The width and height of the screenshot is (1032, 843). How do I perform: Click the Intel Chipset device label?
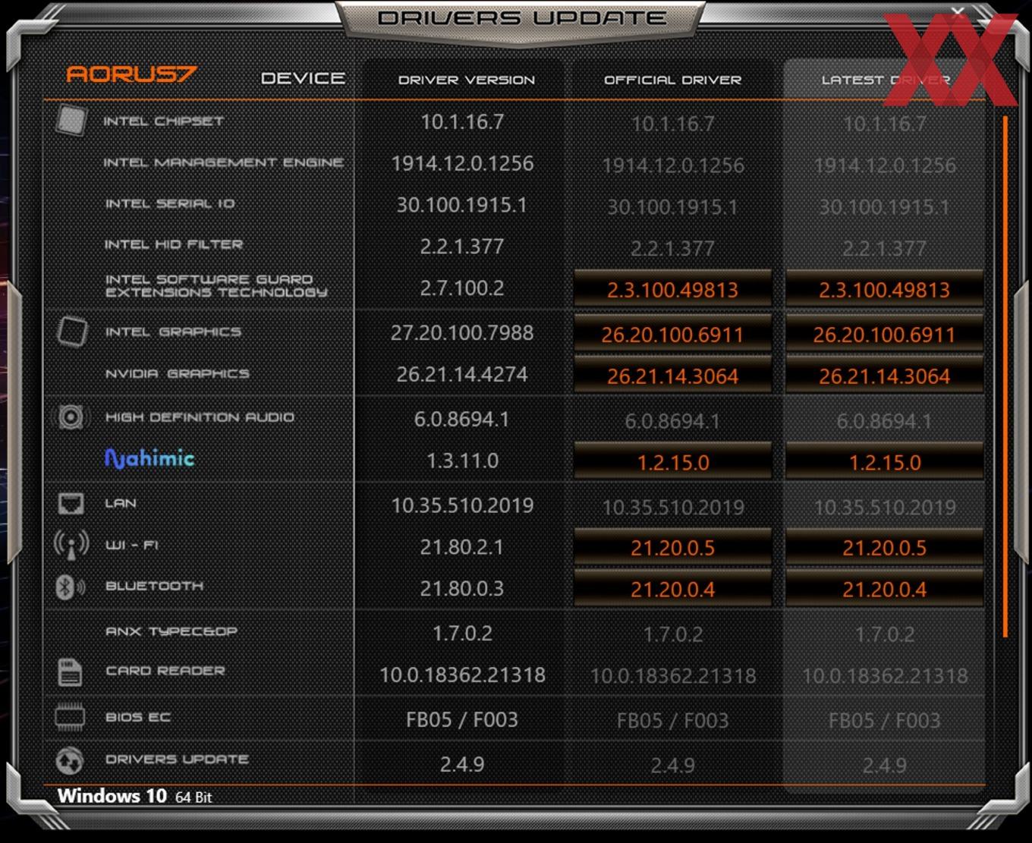[163, 121]
